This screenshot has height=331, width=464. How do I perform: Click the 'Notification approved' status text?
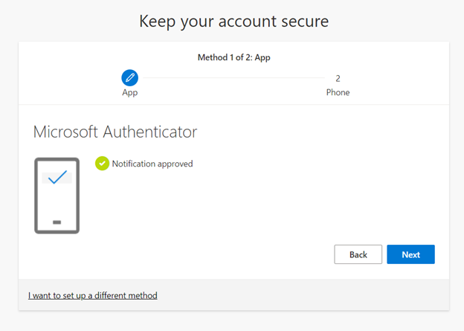click(152, 164)
